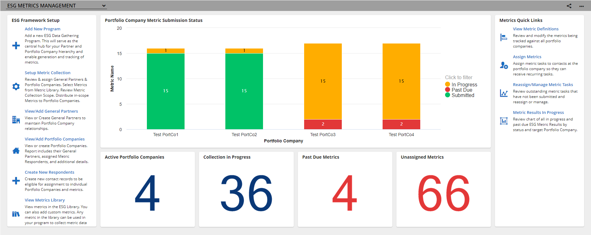The image size is (591, 235).
Task: Click the line chart icon for Reassign Tasks
Action: [504, 93]
